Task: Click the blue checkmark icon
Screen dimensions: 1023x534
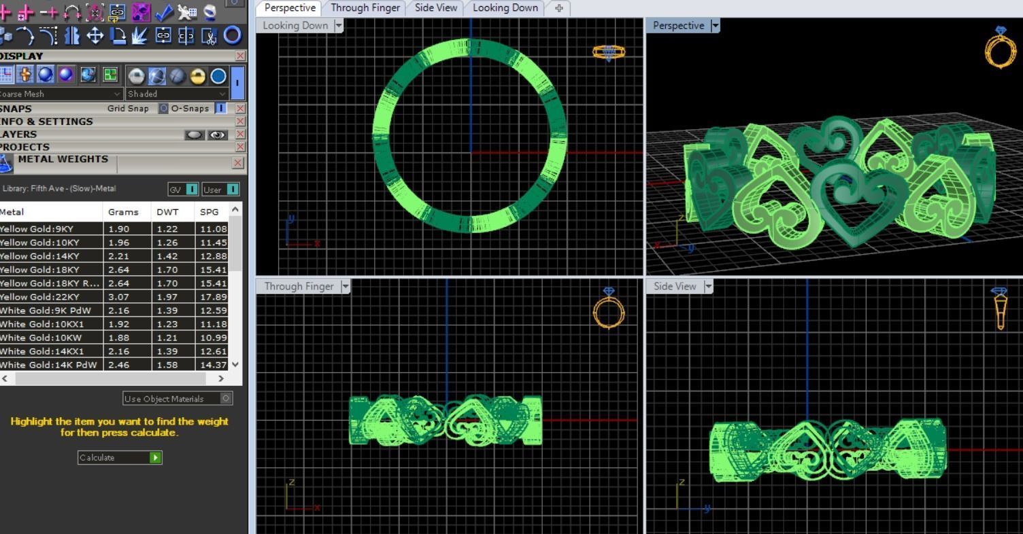Action: pyautogui.click(x=163, y=12)
